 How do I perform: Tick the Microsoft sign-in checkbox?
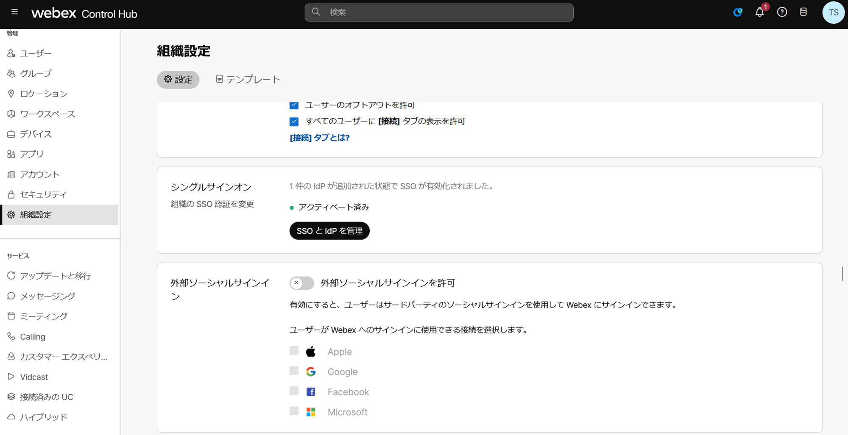[294, 411]
